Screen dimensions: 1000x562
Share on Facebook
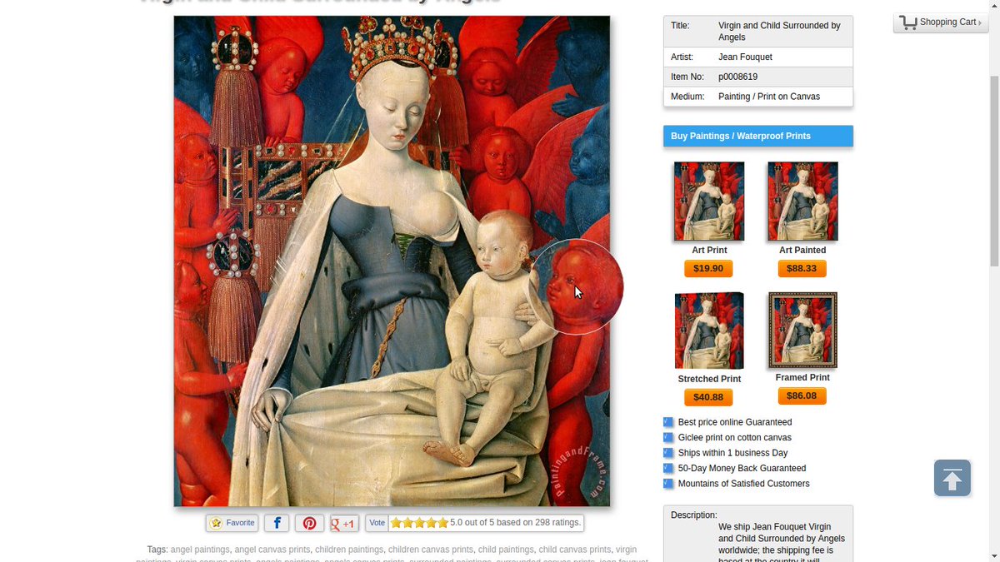coord(277,523)
